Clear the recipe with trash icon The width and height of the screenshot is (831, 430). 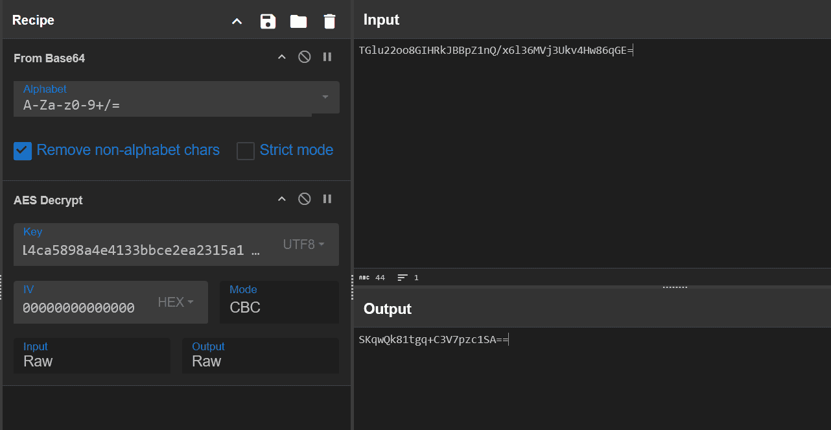pos(329,21)
